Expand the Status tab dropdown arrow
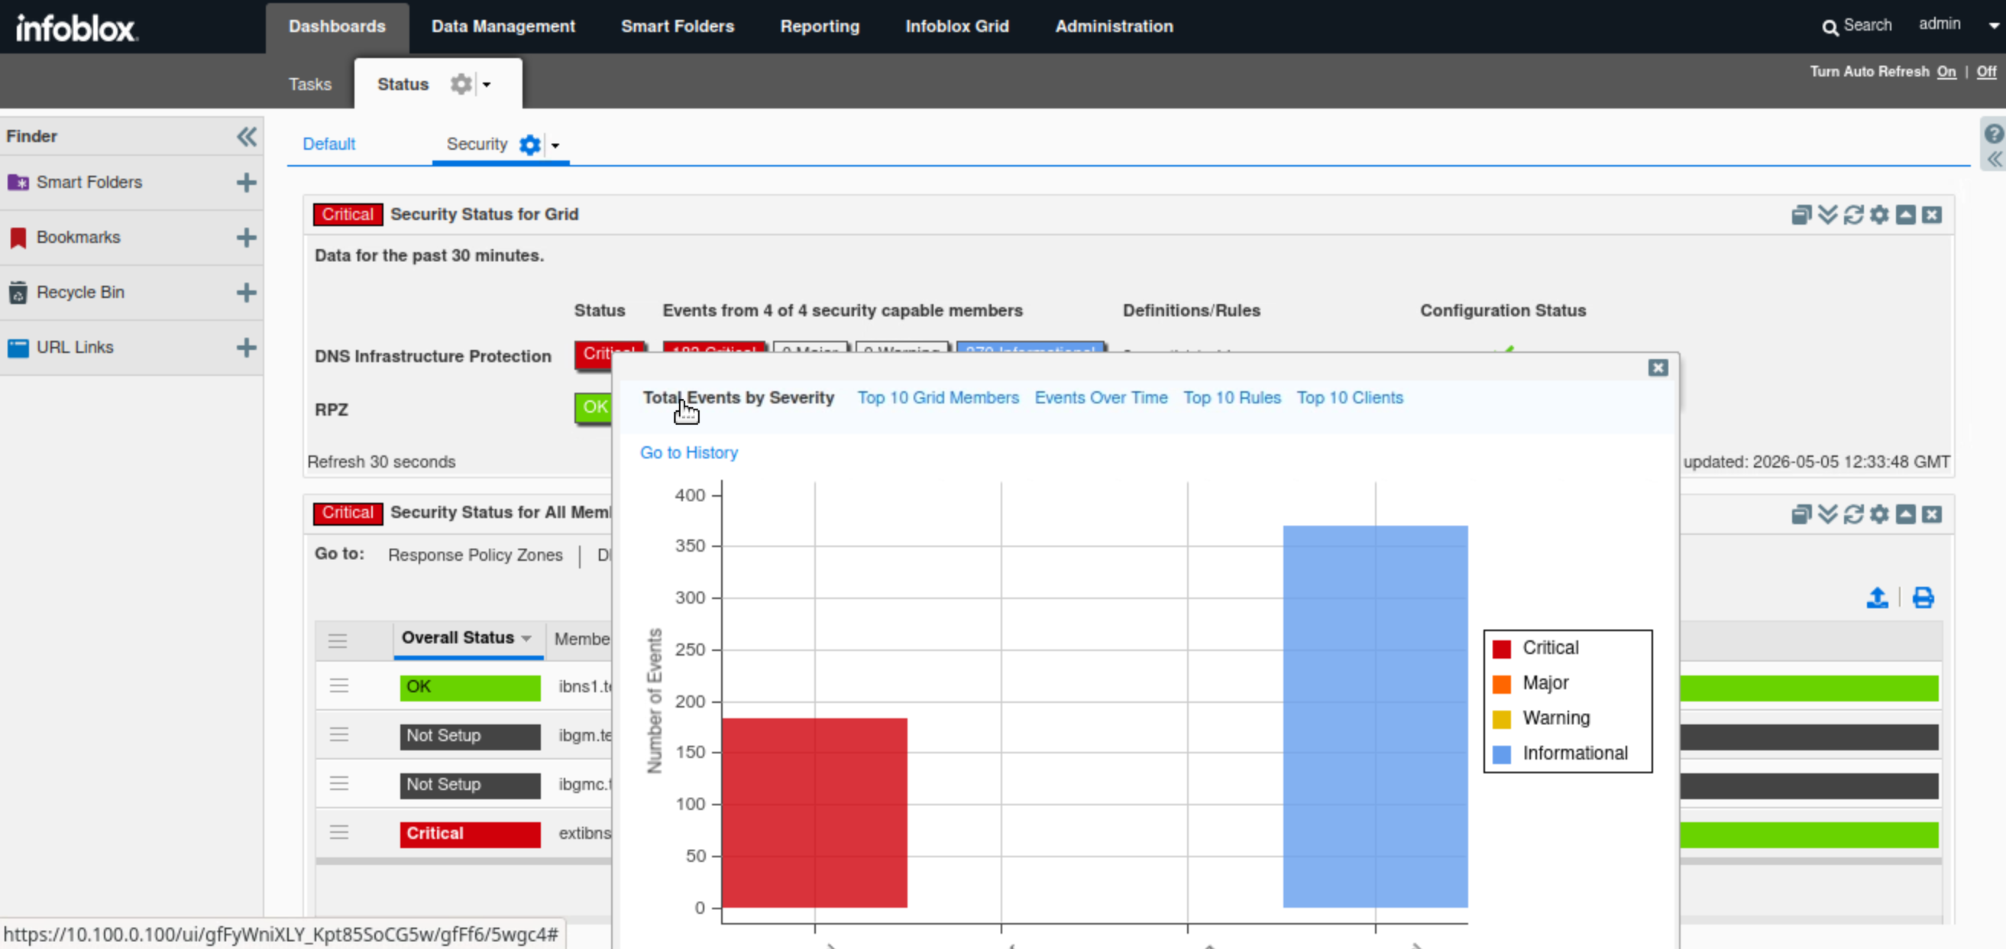This screenshot has width=2006, height=949. click(487, 84)
